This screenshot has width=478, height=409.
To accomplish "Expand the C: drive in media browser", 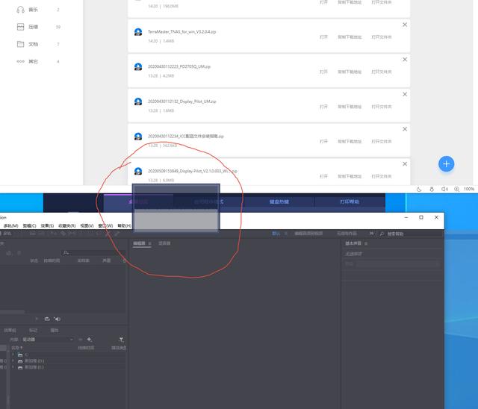I will coord(13,355).
